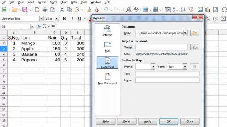Select row header 3

pyautogui.click(x=4, y=49)
